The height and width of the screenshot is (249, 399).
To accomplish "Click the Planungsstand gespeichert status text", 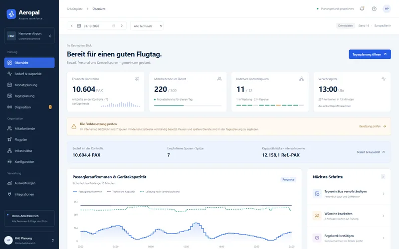I will coord(337,8).
